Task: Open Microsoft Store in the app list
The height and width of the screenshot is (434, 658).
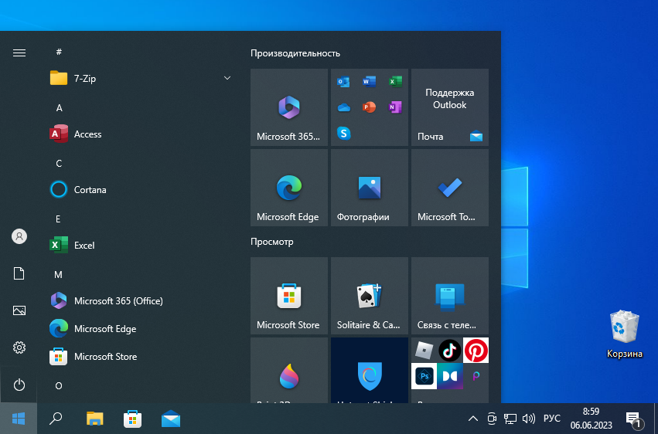Action: tap(142, 357)
